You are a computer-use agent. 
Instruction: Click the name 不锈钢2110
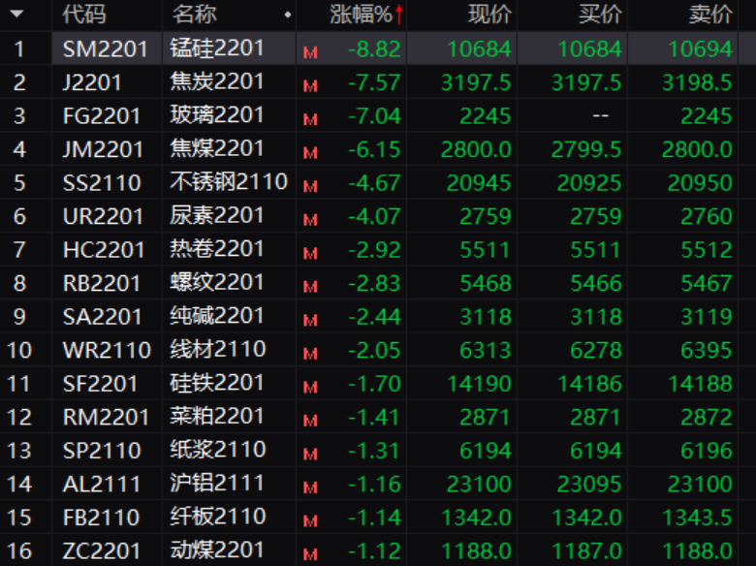[x=229, y=182]
